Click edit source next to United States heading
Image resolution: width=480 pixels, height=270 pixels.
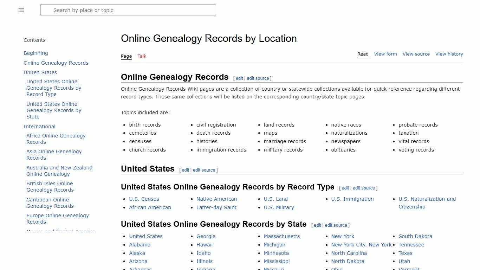click(204, 170)
